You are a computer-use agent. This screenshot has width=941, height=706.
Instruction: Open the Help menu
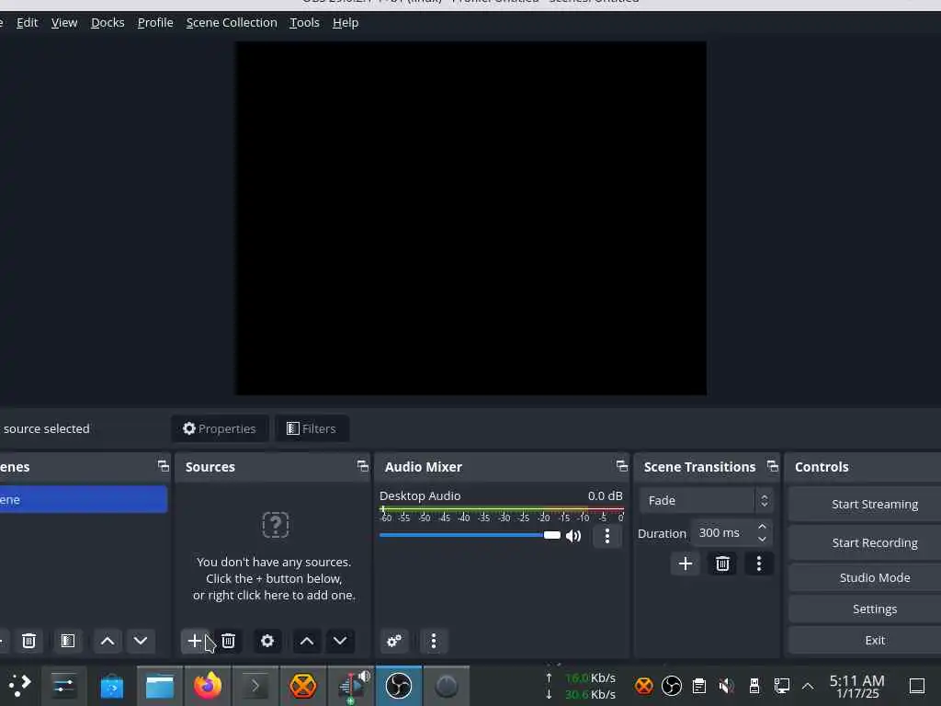point(346,22)
